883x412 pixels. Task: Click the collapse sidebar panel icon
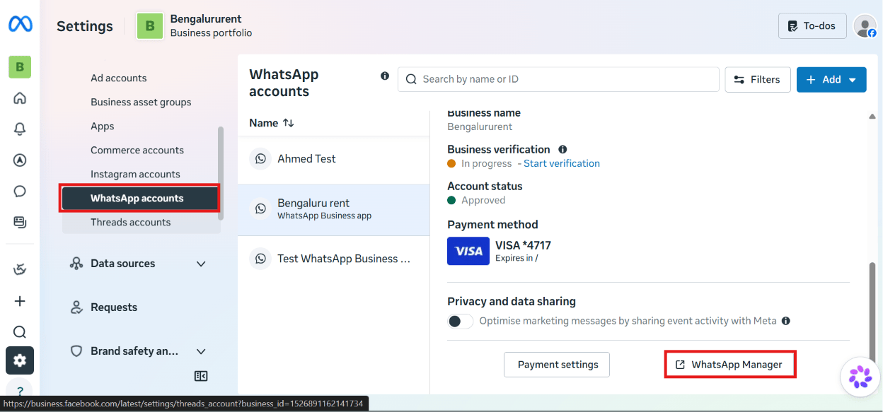(x=201, y=376)
